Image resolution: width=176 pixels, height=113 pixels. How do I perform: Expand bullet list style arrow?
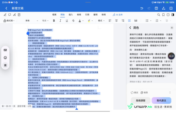point(151,21)
